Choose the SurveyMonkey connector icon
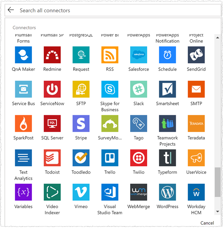 [x=110, y=123]
